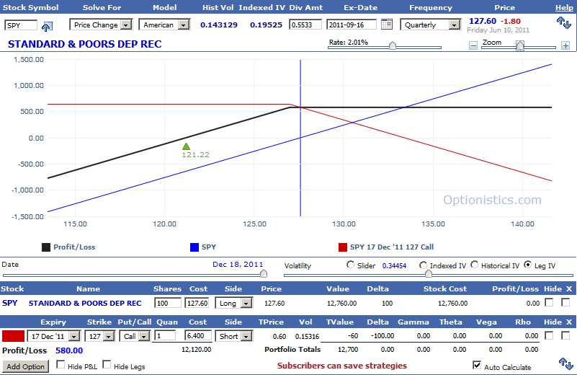Click the green 121.22 breakeven triangle marker
Viewport: 577px width, 375px height.
[x=186, y=146]
